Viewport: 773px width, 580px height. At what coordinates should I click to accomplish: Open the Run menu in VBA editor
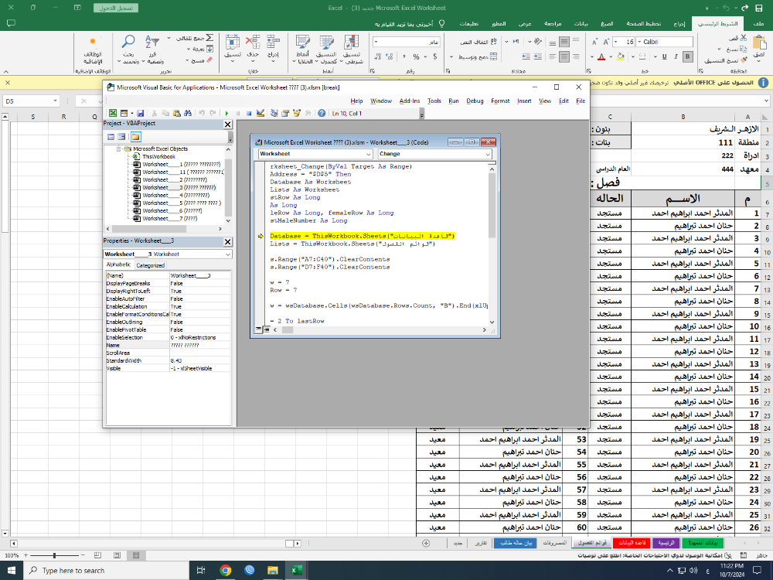click(x=454, y=101)
